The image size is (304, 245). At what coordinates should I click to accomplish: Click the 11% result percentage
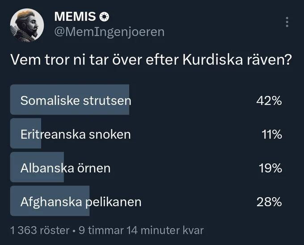tap(271, 134)
